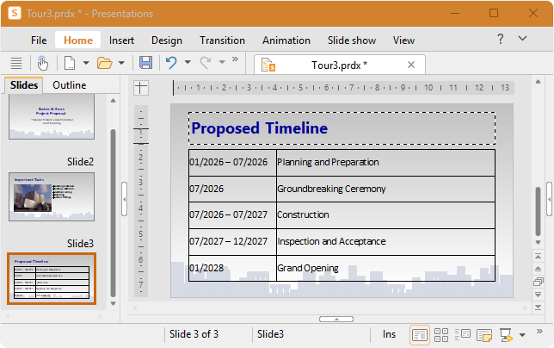Go to previous slide icon
The height and width of the screenshot is (348, 554).
[539, 269]
